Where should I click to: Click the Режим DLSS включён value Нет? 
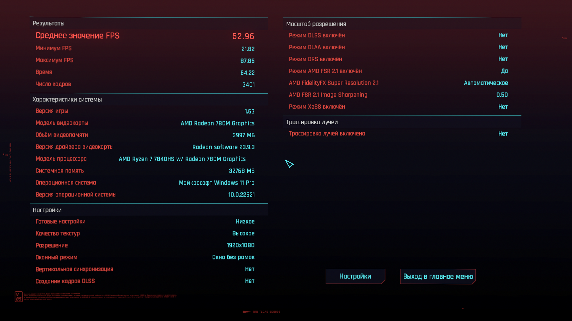click(x=503, y=35)
